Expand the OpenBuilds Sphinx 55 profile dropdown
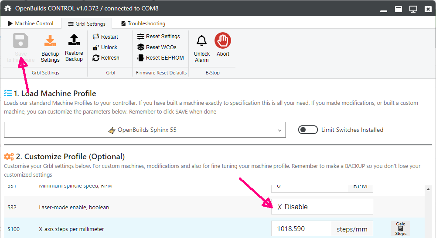The width and height of the screenshot is (436, 238). [x=145, y=130]
